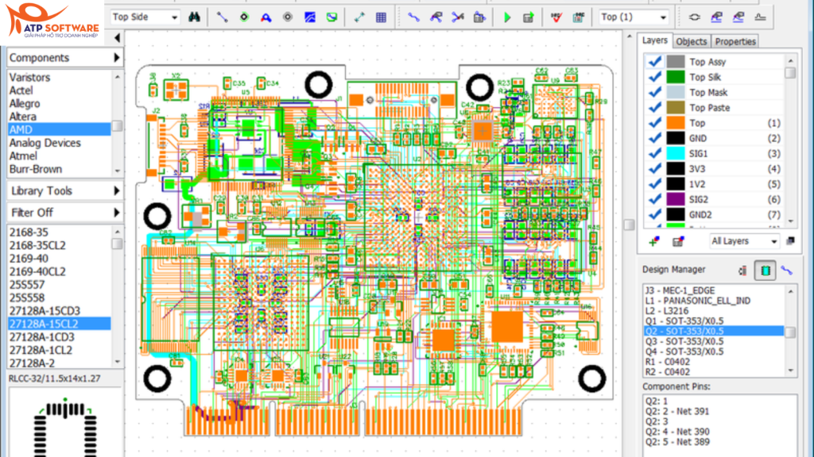
Task: Click the orange Top layer color swatch
Action: 675,123
